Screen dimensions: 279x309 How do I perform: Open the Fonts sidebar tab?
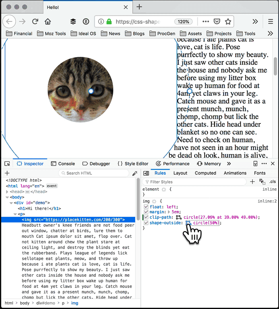point(260,173)
